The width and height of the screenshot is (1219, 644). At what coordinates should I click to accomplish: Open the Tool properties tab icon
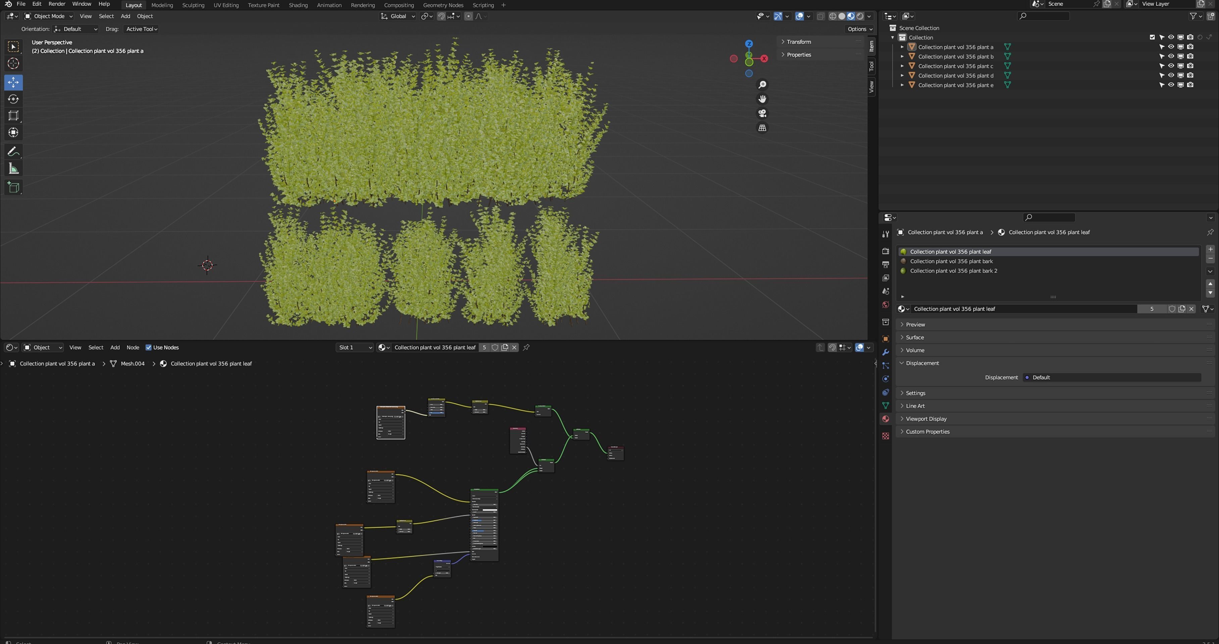[885, 234]
